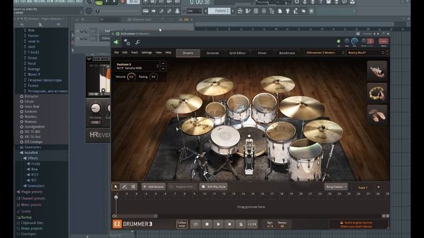This screenshot has height=238, width=424.
Task: Click the Add Groove button
Action: (x=153, y=186)
